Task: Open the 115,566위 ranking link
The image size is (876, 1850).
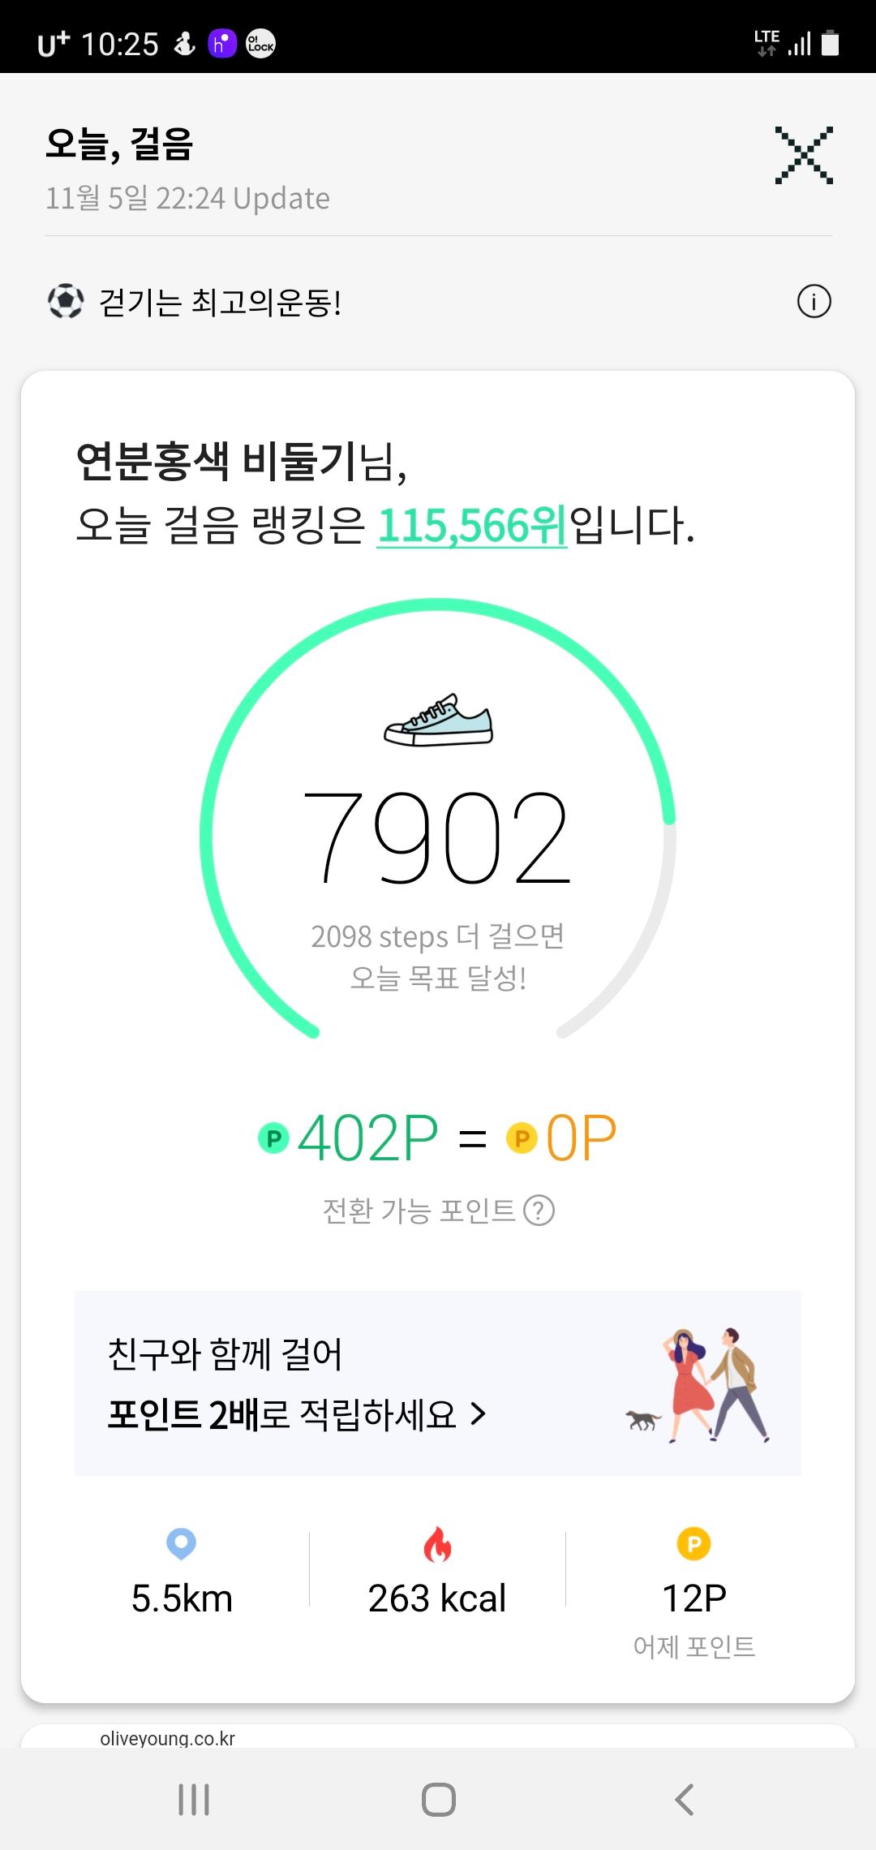Action: tap(471, 526)
